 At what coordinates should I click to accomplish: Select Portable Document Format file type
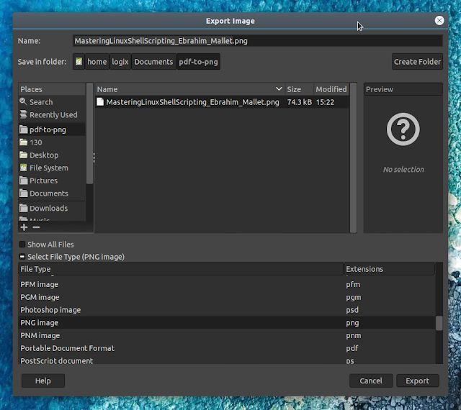pos(67,348)
